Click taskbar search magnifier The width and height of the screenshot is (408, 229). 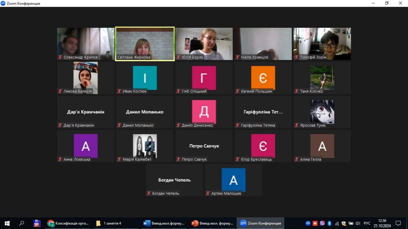22,223
